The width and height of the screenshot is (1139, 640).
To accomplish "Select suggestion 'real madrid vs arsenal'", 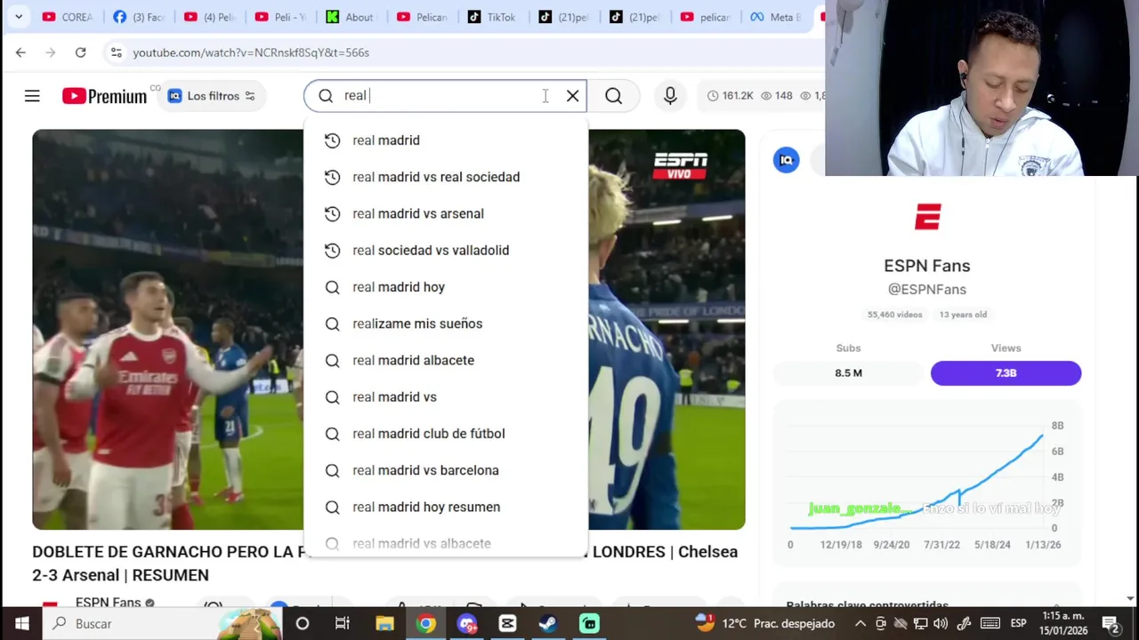I will [x=446, y=213].
